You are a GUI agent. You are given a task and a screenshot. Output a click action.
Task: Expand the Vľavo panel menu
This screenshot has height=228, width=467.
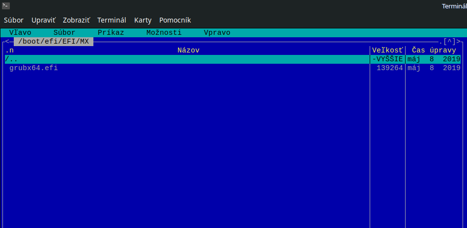tap(20, 33)
